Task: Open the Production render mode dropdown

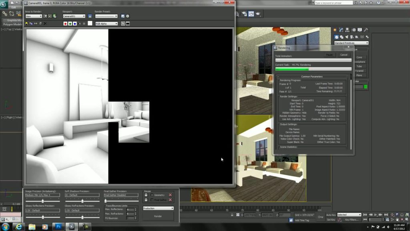Action: 159,209
